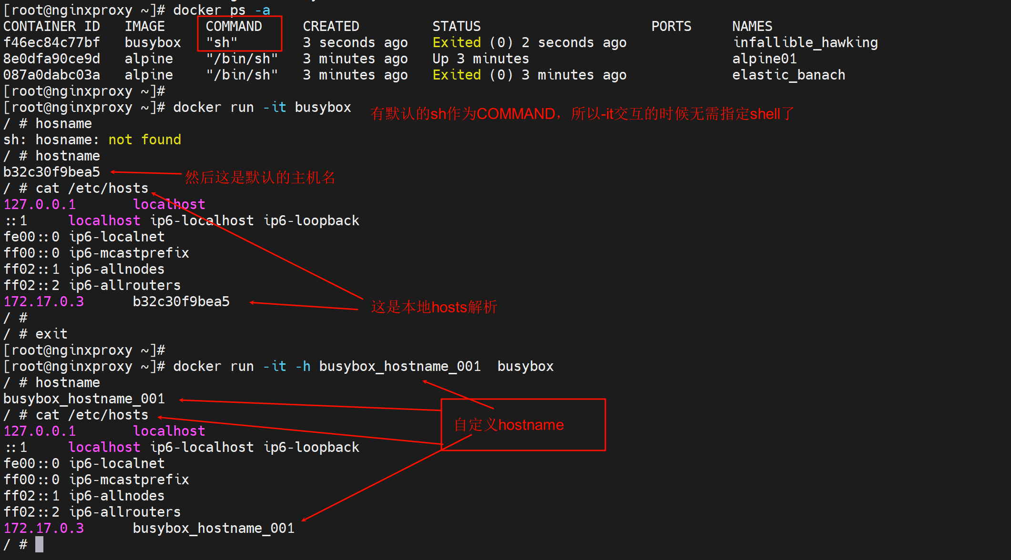Click the first magenta 127.0.0.1 address
1011x560 pixels.
pyautogui.click(x=40, y=204)
